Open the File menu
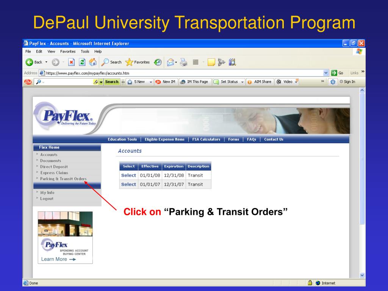Viewport: 388px width, 291px height. [x=28, y=52]
